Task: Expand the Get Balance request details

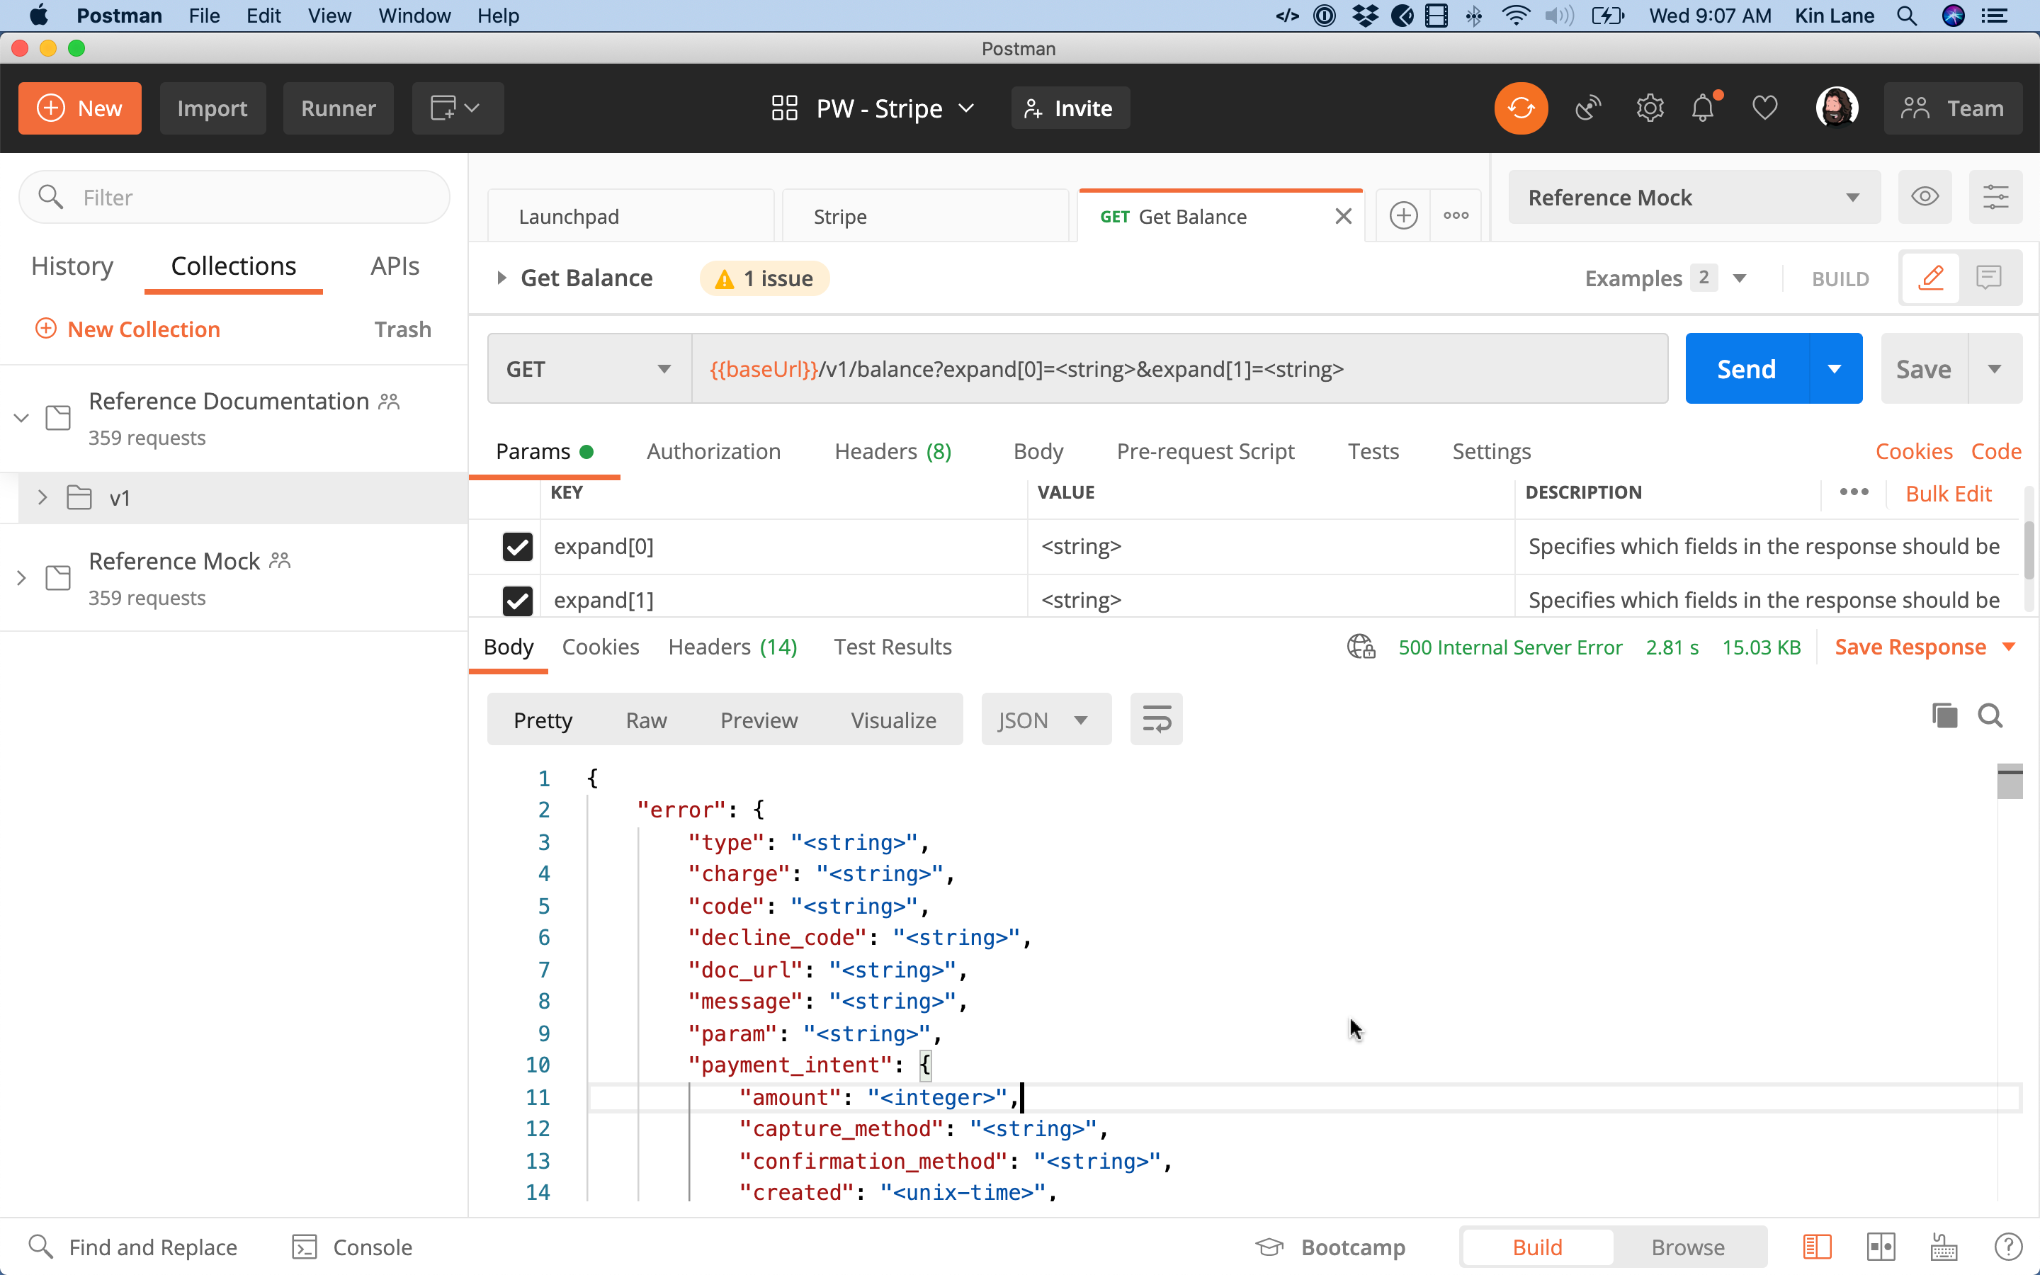Action: pos(501,278)
